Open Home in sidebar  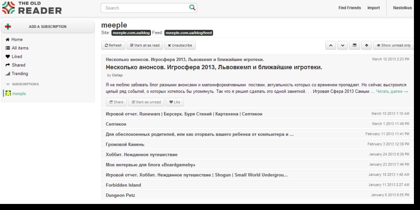pyautogui.click(x=17, y=39)
